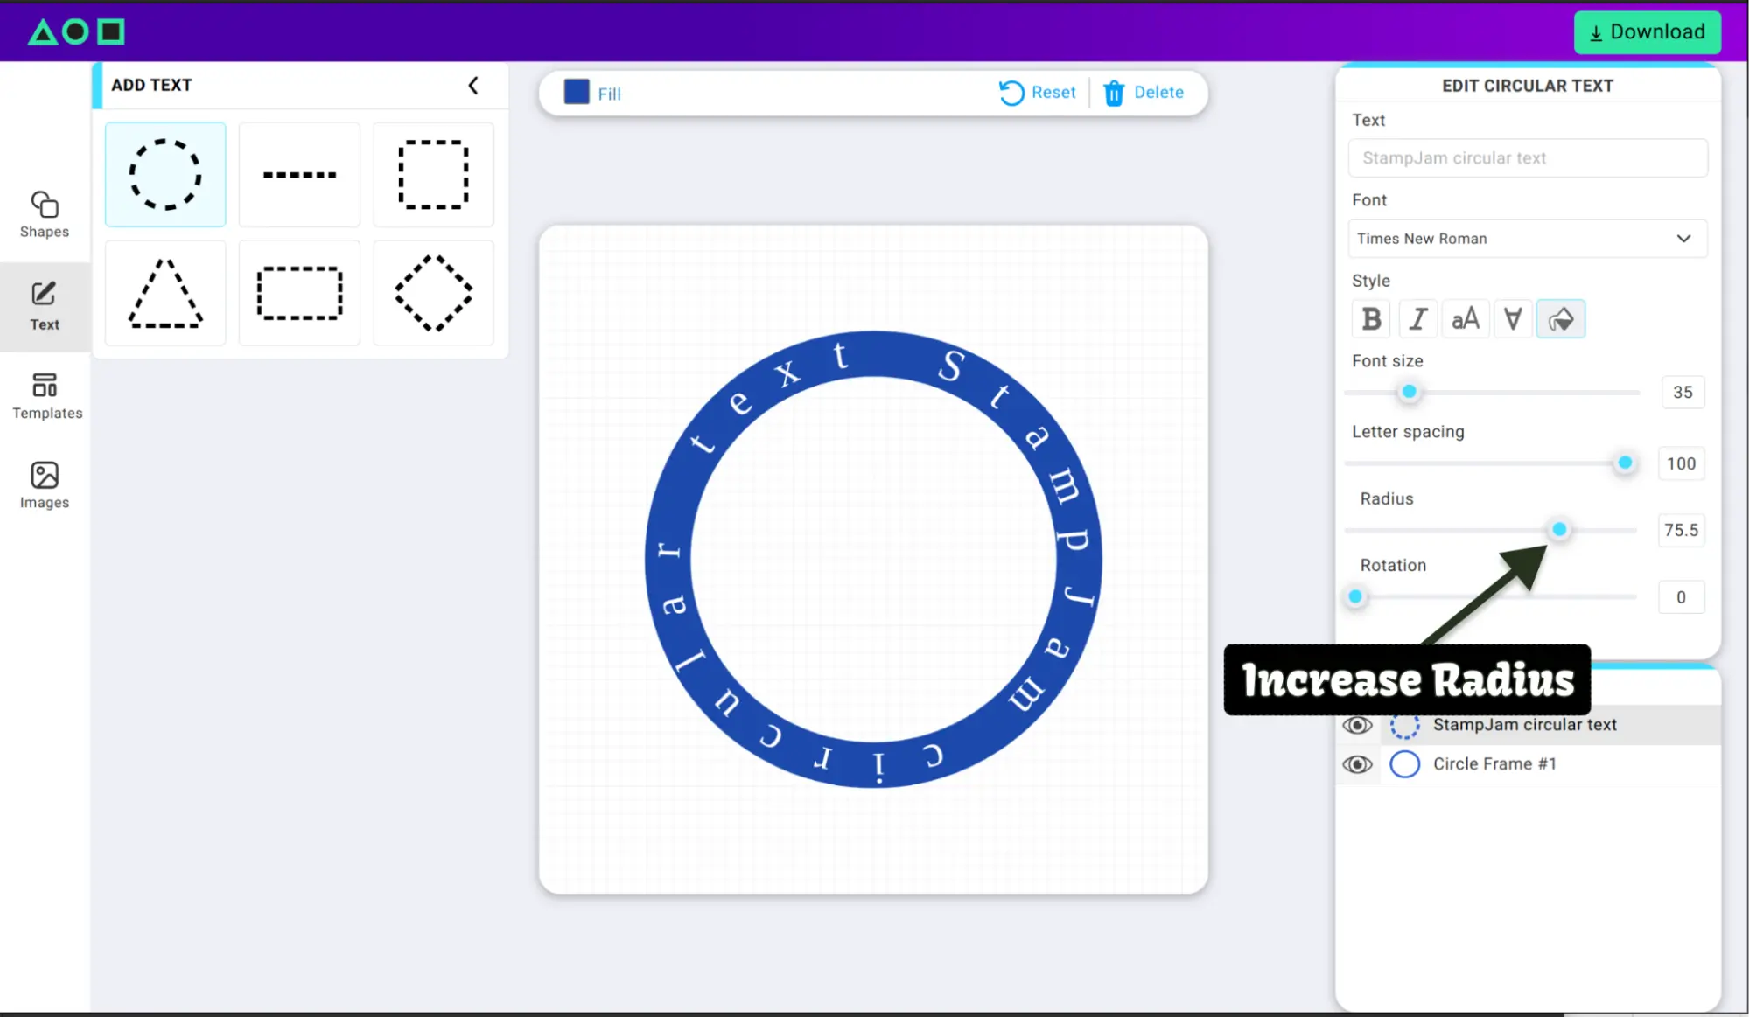This screenshot has width=1749, height=1017.
Task: Click the Rotation slider handle
Action: 1355,596
